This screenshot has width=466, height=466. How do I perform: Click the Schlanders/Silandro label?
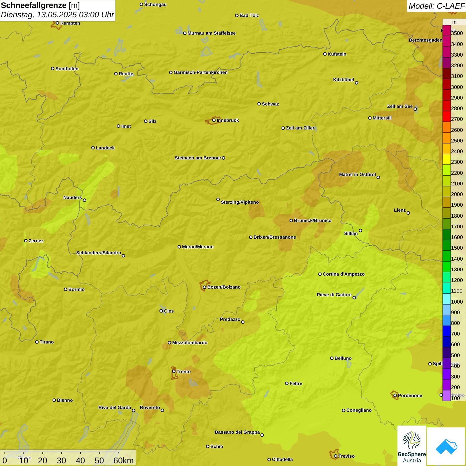[x=99, y=253]
